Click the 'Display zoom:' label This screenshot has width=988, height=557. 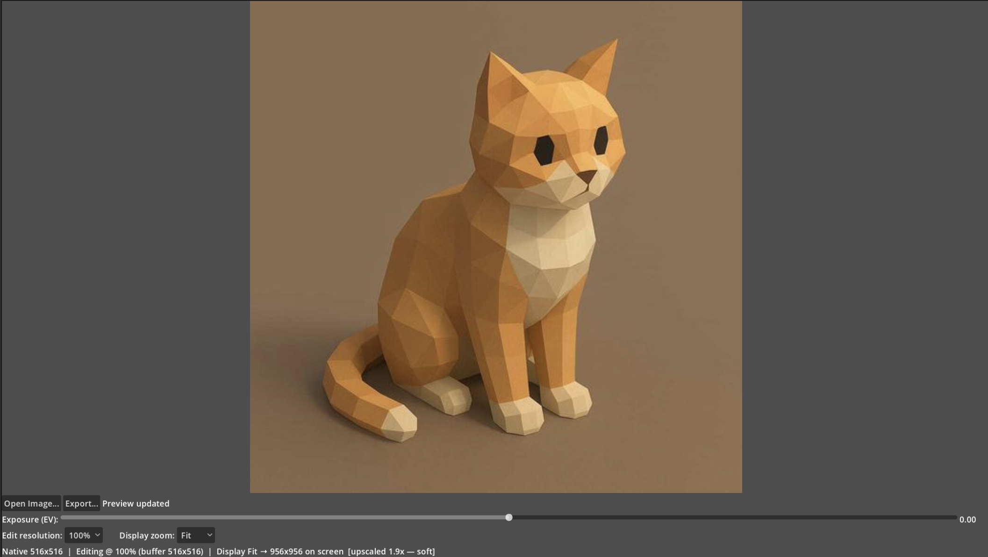point(147,536)
